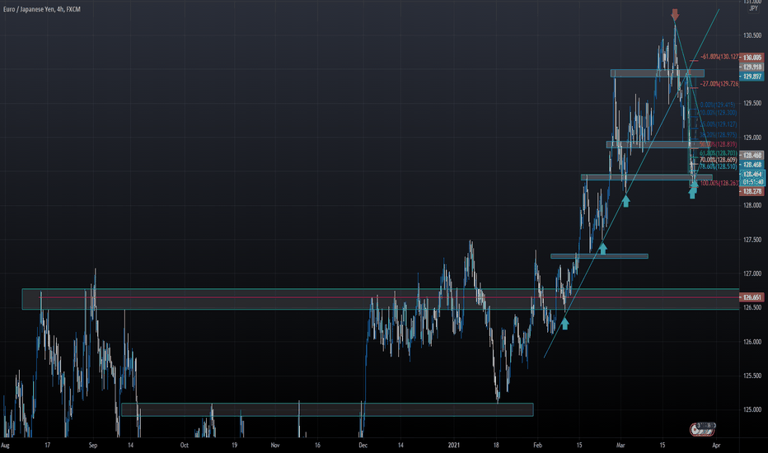768x453 pixels.
Task: Click the 61.80%(128.703) Fibonacci level label
Action: point(718,153)
